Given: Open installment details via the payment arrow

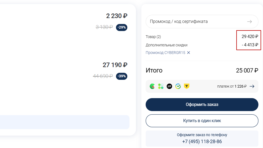Looking at the screenshot, I should point(252,86).
